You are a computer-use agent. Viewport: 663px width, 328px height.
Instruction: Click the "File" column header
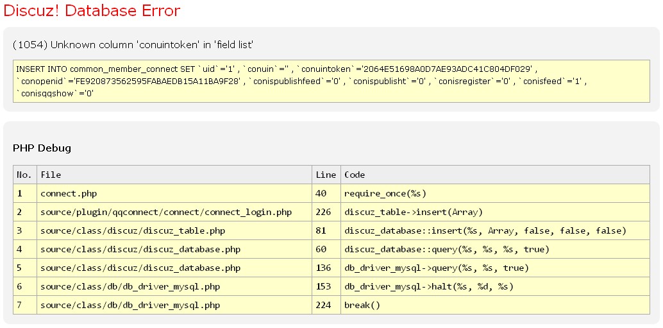pos(51,175)
